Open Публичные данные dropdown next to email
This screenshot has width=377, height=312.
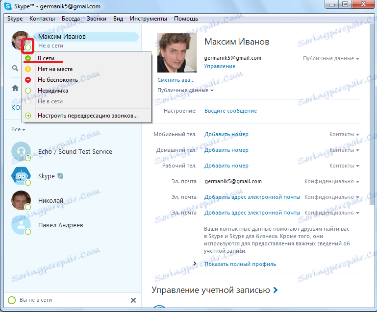[x=331, y=58]
